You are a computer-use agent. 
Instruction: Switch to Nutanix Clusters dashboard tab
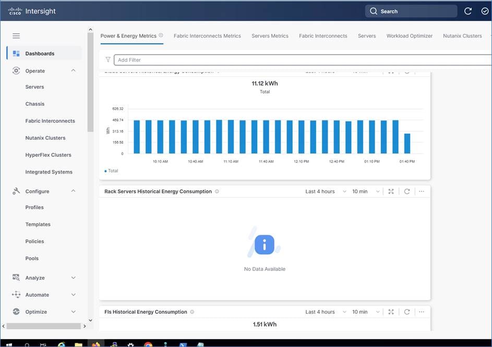point(462,36)
